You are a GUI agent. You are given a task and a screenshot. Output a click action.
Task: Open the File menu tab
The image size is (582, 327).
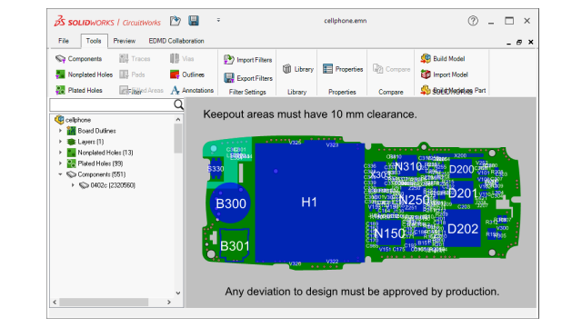[64, 41]
